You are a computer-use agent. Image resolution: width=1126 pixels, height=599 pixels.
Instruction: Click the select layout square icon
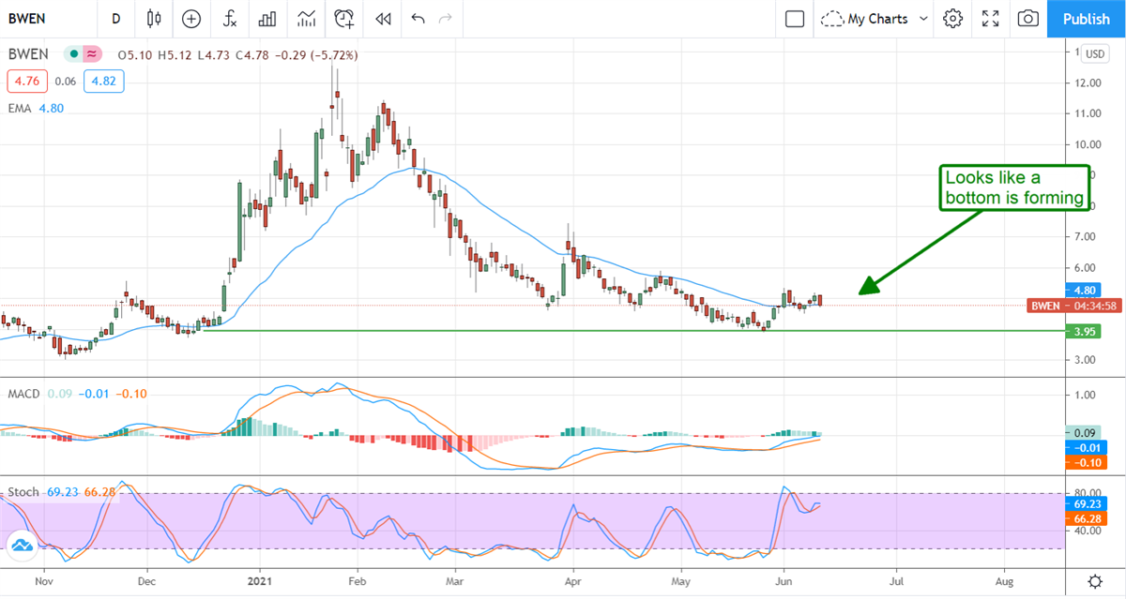795,19
